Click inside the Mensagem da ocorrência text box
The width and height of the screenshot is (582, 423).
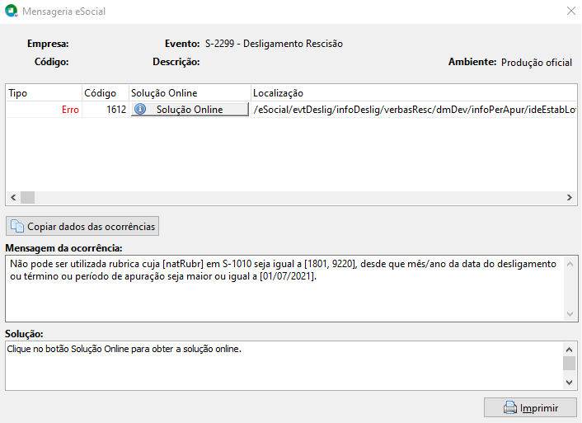(x=280, y=289)
